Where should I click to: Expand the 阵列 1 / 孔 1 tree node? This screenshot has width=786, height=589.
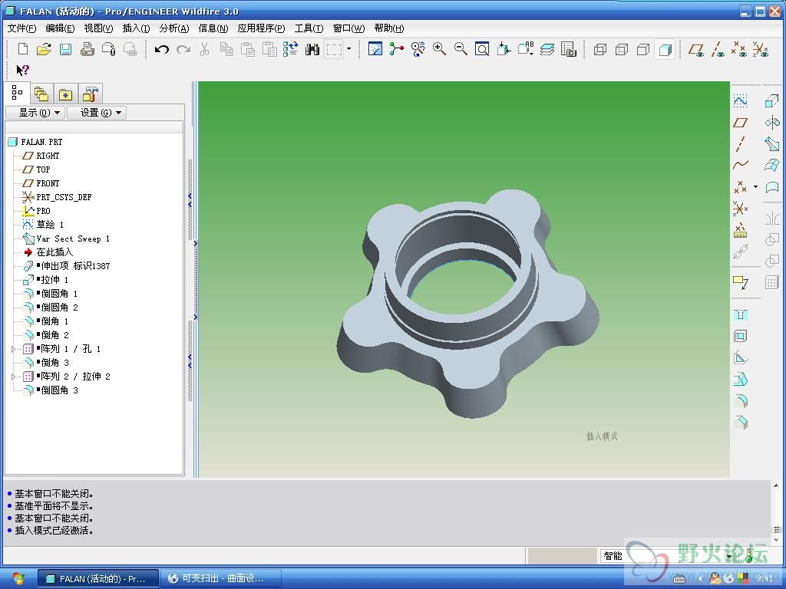(x=13, y=349)
